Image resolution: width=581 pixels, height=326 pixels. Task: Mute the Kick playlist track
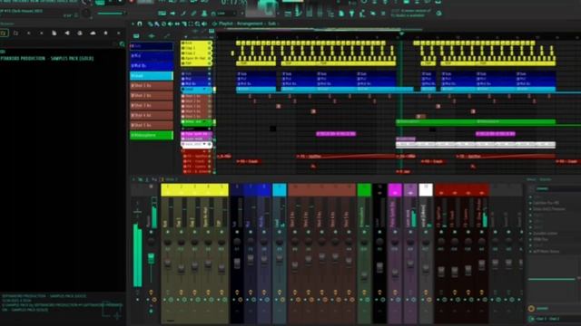(x=210, y=43)
